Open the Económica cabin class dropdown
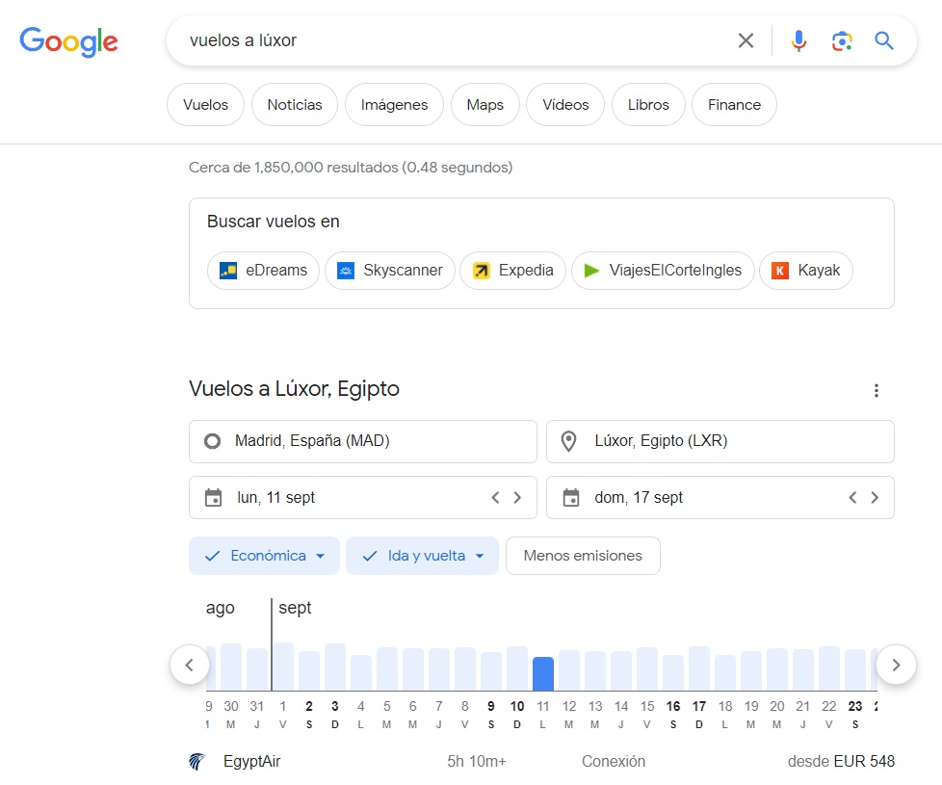The image size is (942, 785). click(x=264, y=556)
